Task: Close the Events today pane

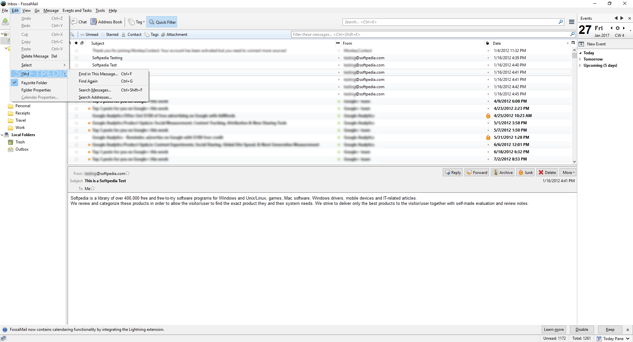Action: point(629,18)
